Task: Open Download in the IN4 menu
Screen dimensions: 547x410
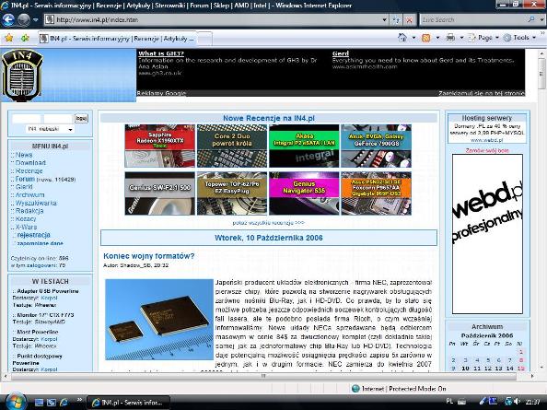Action: point(30,163)
